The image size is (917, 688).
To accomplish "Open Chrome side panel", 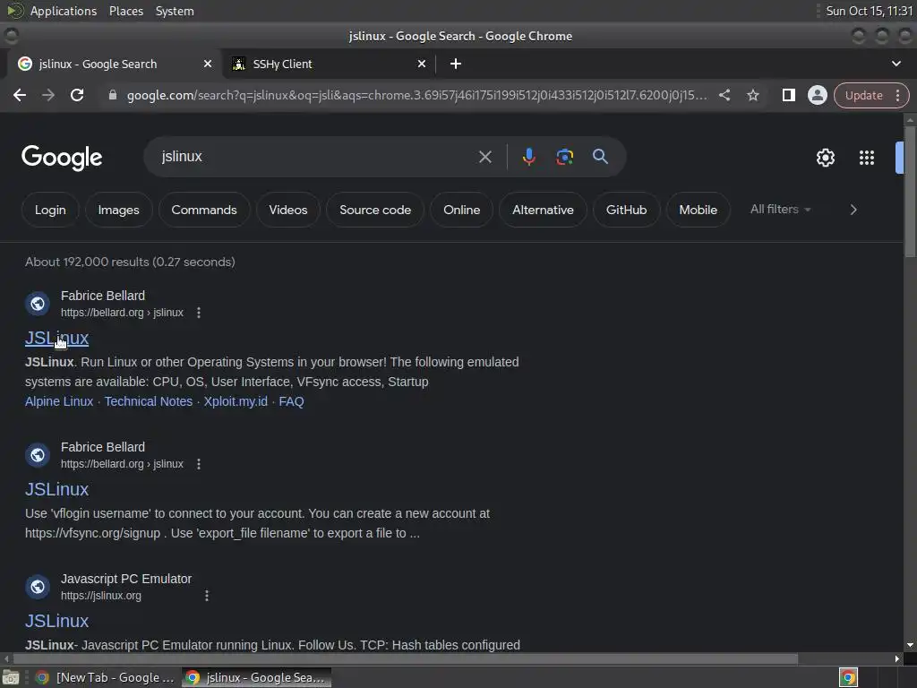I will pyautogui.click(x=788, y=95).
